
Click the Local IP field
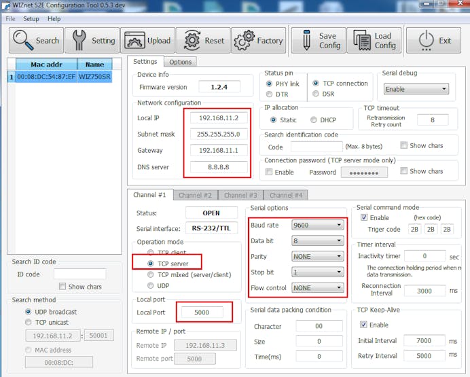(219, 118)
